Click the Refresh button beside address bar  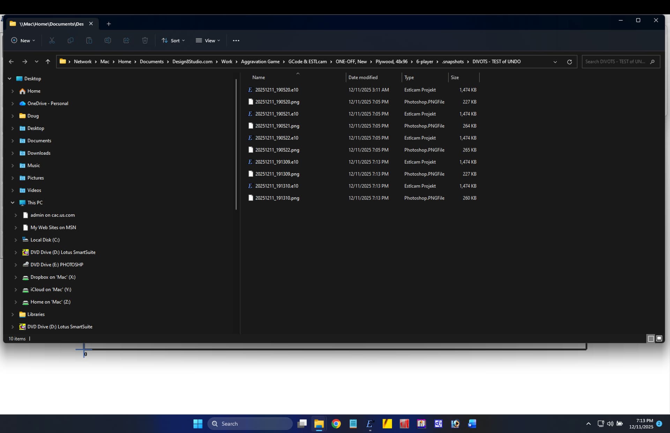569,62
